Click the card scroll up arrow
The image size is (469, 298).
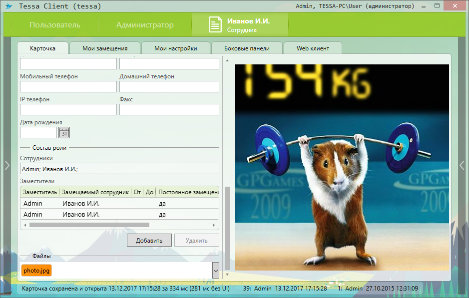point(227,61)
